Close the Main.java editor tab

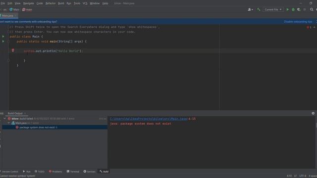coord(15,15)
